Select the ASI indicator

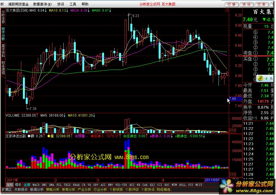point(103,185)
